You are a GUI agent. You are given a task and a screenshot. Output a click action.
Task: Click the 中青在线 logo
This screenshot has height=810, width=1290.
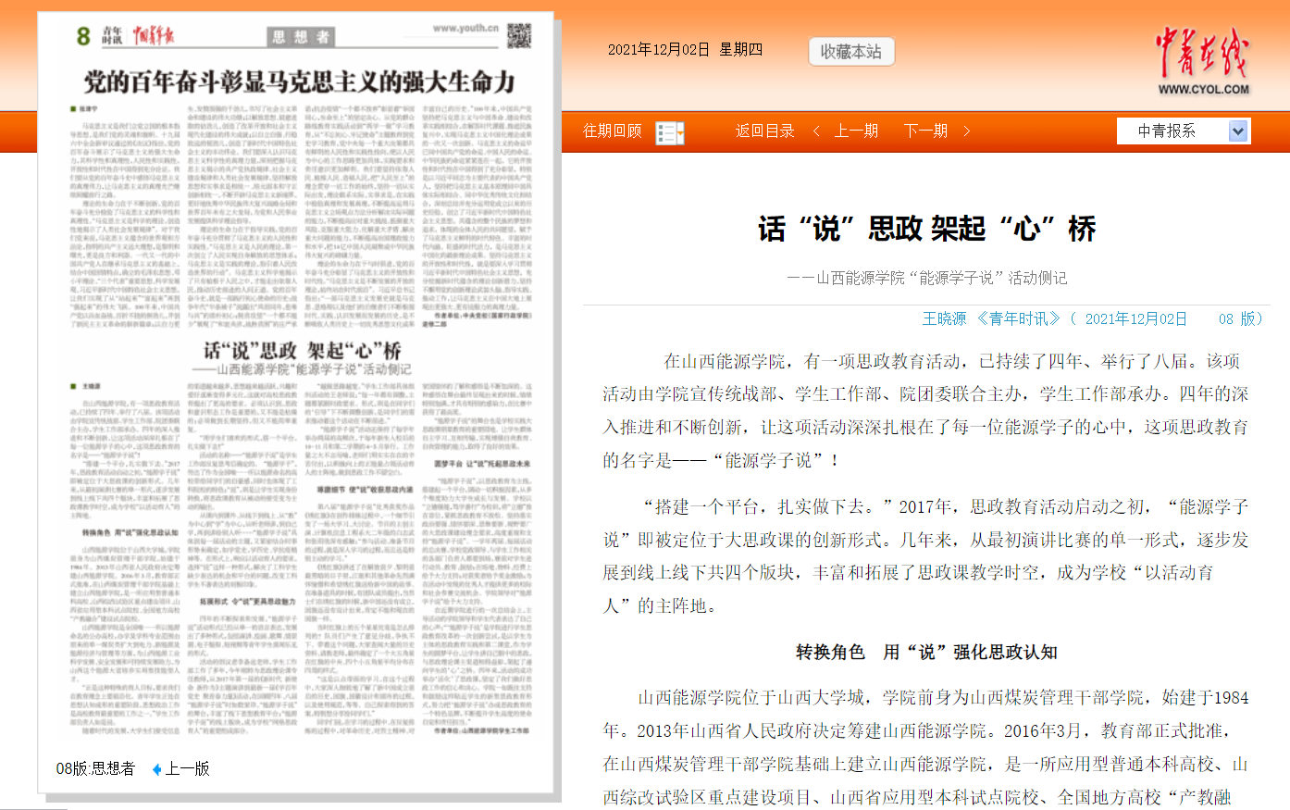tap(1202, 61)
